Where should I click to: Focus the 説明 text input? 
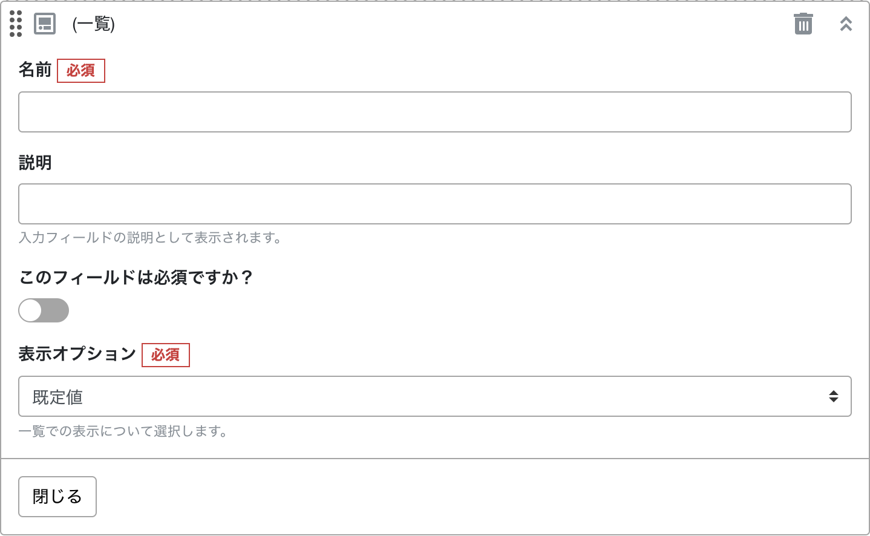point(434,204)
